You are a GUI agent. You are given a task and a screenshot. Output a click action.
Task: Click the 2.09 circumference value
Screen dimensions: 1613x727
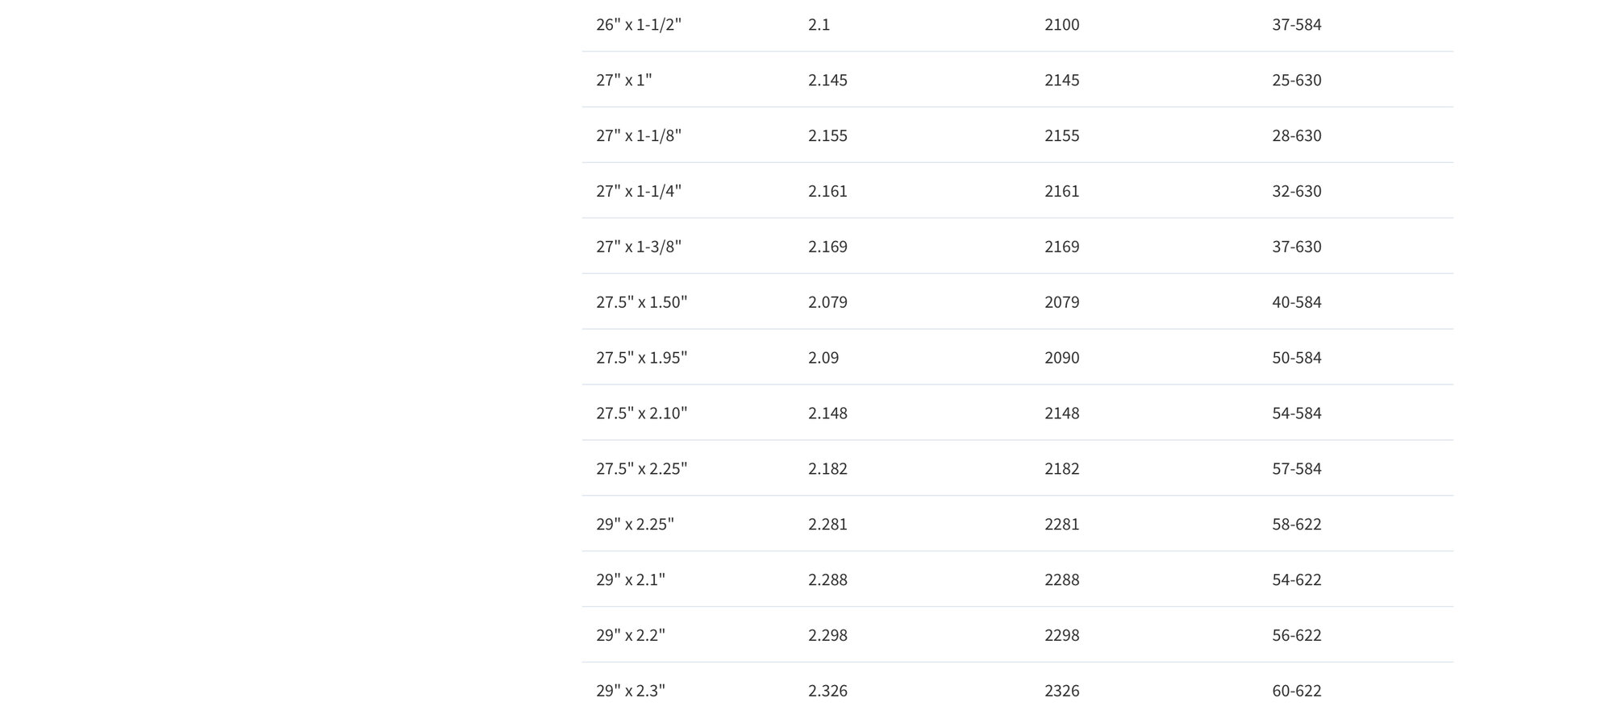823,358
